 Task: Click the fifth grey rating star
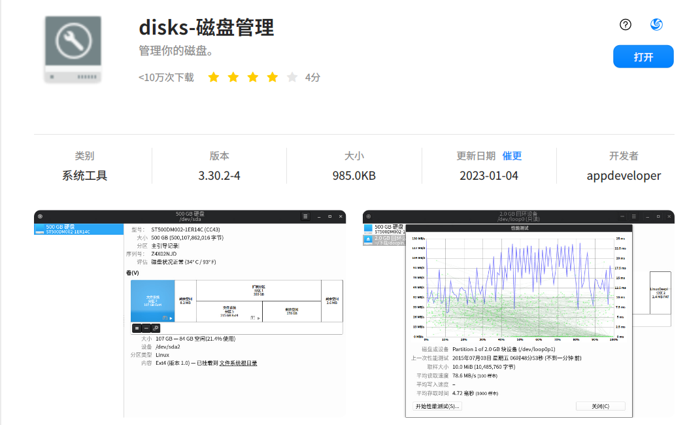pyautogui.click(x=292, y=78)
